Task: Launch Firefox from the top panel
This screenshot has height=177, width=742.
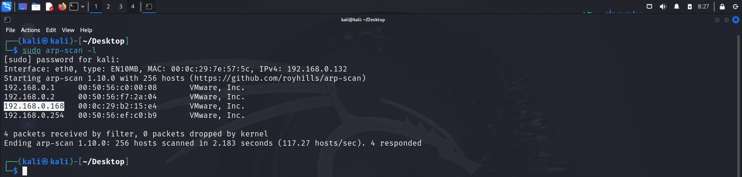Action: click(62, 7)
